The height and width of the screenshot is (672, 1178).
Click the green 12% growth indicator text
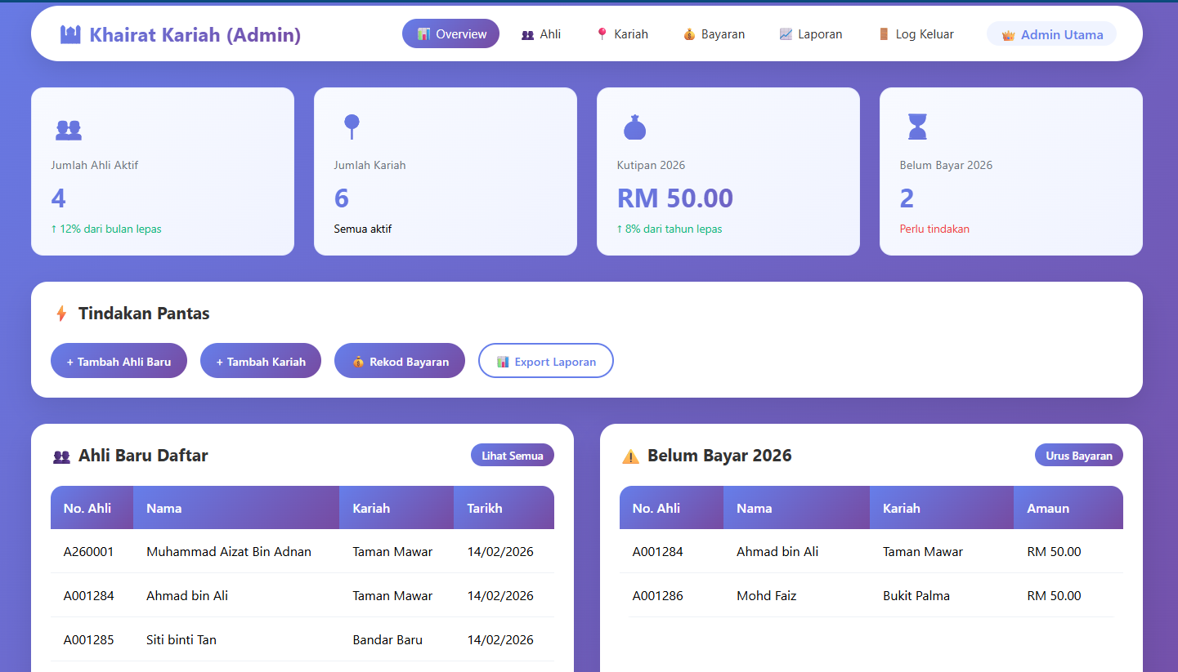(106, 229)
